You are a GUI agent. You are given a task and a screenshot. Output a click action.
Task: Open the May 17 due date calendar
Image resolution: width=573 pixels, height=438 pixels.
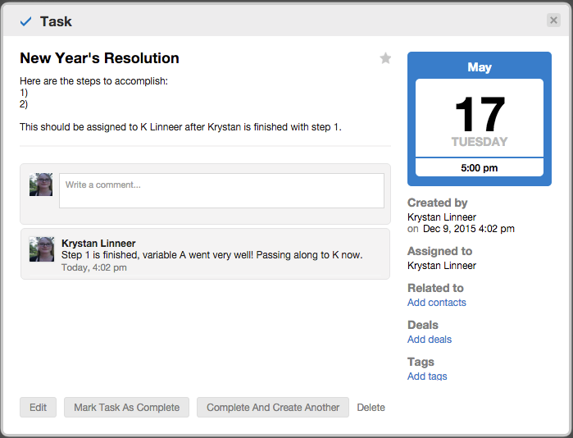click(480, 119)
